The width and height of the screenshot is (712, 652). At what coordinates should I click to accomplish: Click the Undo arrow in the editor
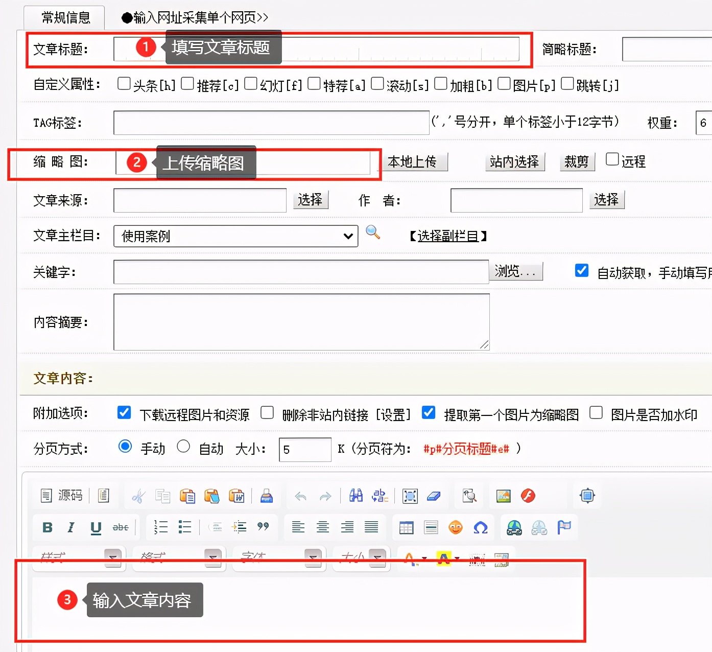tap(300, 496)
